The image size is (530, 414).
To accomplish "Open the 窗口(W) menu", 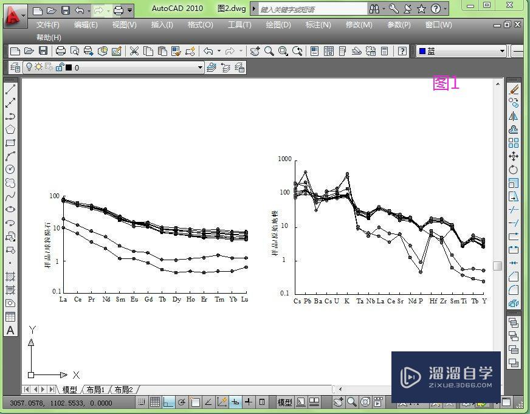I will tap(438, 25).
